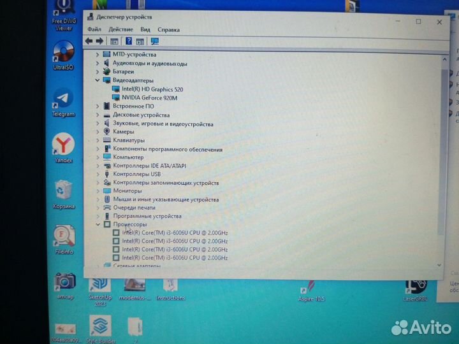459x344 pixels.
Task: Open the Справка menu
Action: (x=168, y=29)
